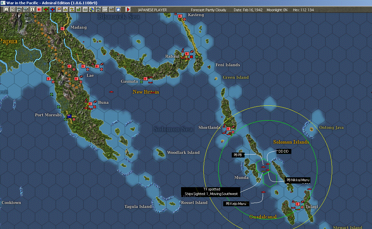Click the PB PB task force label
Image resolution: width=372 pixels, height=229 pixels.
[238, 155]
